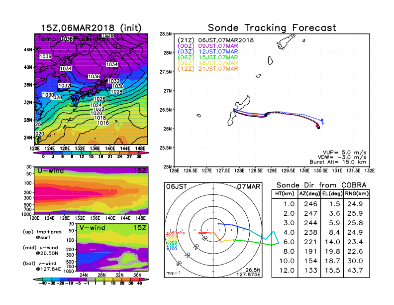
Task: Click the 1018 isobar label on the map
Action: pos(100,118)
